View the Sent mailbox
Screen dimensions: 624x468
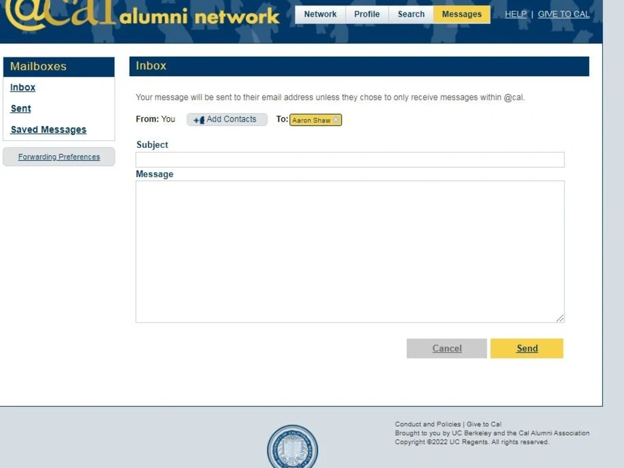(21, 108)
